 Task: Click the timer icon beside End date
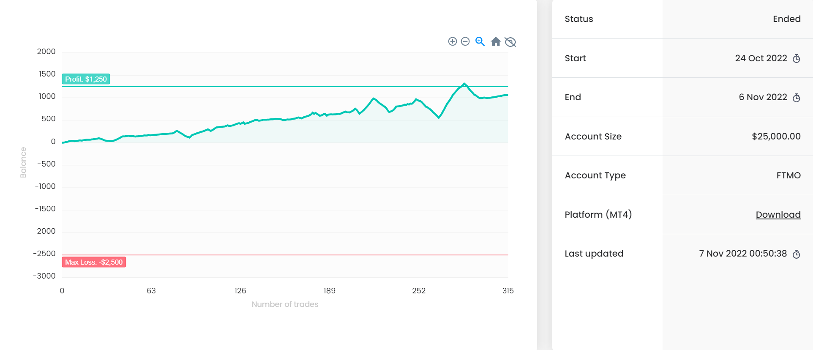pyautogui.click(x=796, y=98)
